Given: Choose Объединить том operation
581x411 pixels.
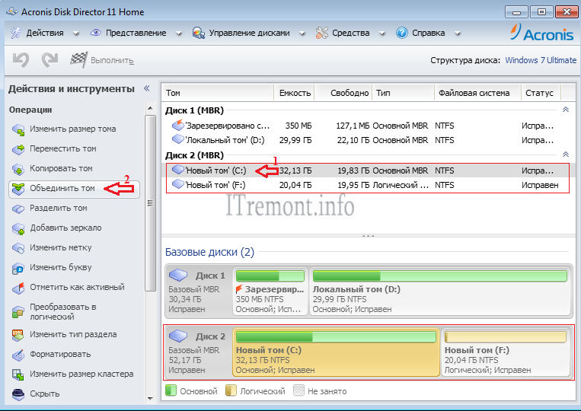Looking at the screenshot, I should 74,189.
